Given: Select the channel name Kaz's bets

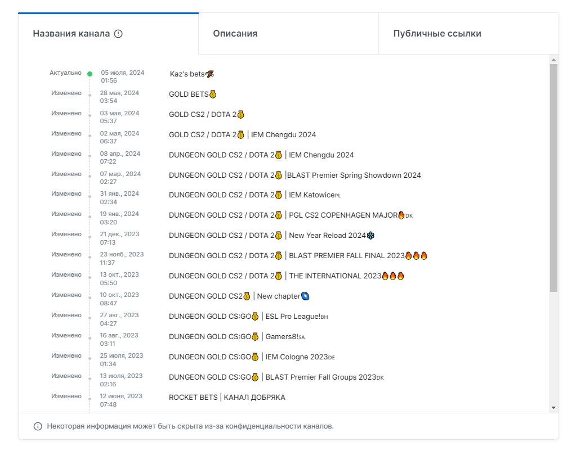Looking at the screenshot, I should coord(192,74).
